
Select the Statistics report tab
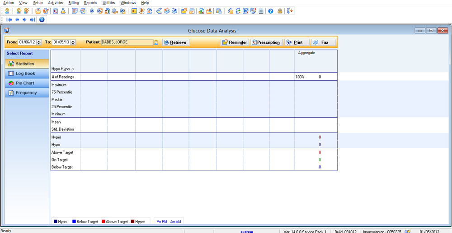27,64
